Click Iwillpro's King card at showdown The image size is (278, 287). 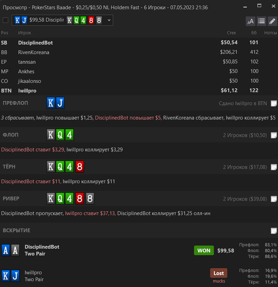pos(5,276)
